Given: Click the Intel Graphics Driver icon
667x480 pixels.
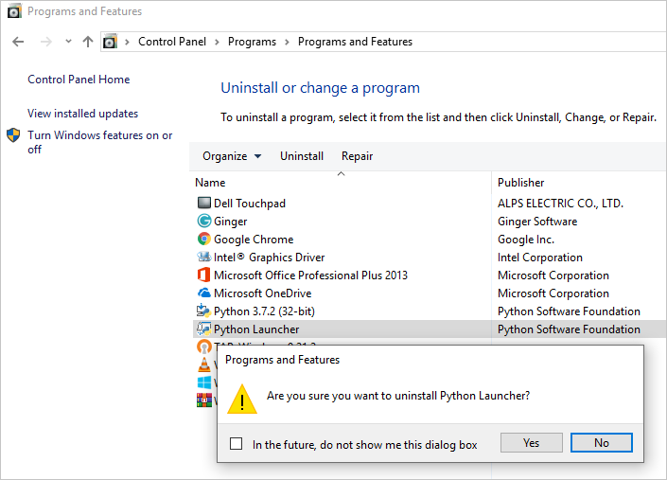Looking at the screenshot, I should (203, 258).
